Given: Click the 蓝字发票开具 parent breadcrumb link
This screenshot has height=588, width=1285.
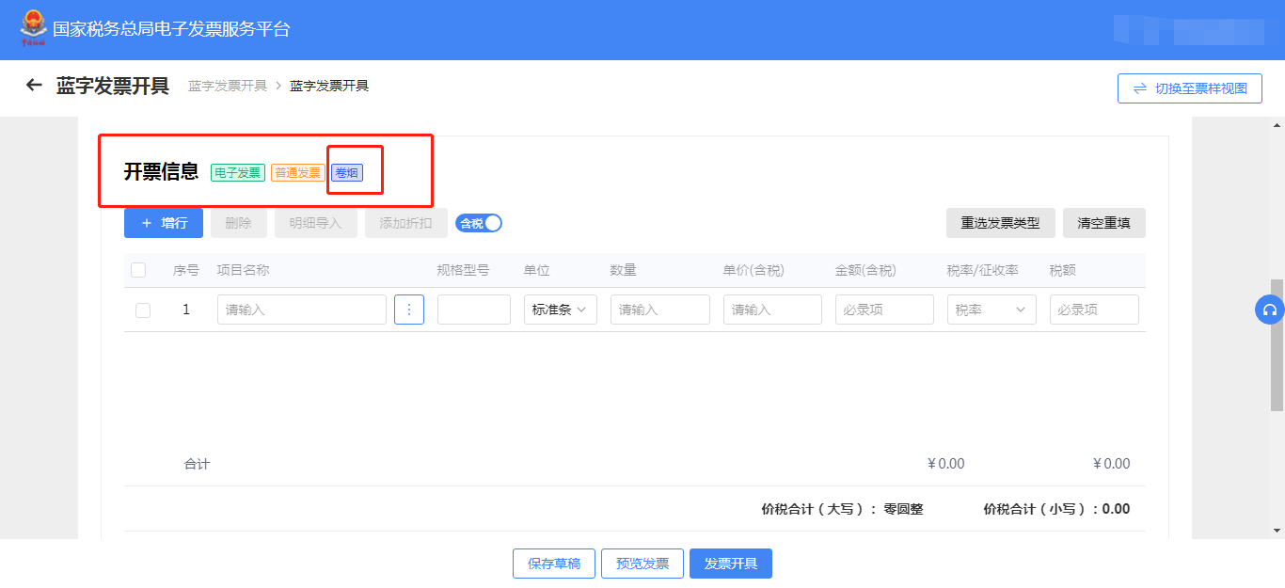Looking at the screenshot, I should click(228, 86).
